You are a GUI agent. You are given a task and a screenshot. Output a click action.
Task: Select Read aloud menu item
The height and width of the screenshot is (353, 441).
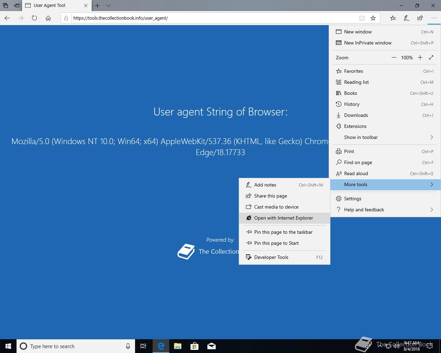[385, 173]
